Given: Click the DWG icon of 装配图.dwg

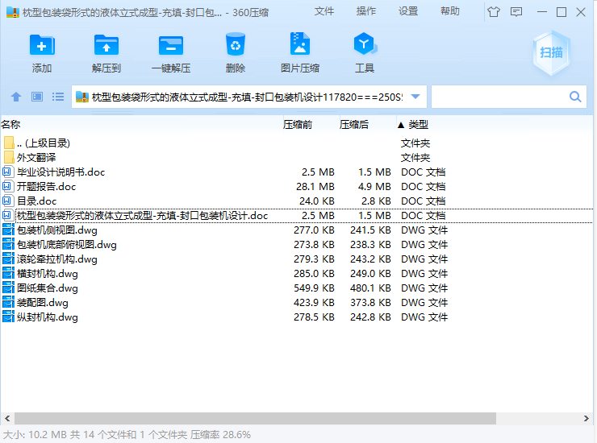Looking at the screenshot, I should [8, 303].
